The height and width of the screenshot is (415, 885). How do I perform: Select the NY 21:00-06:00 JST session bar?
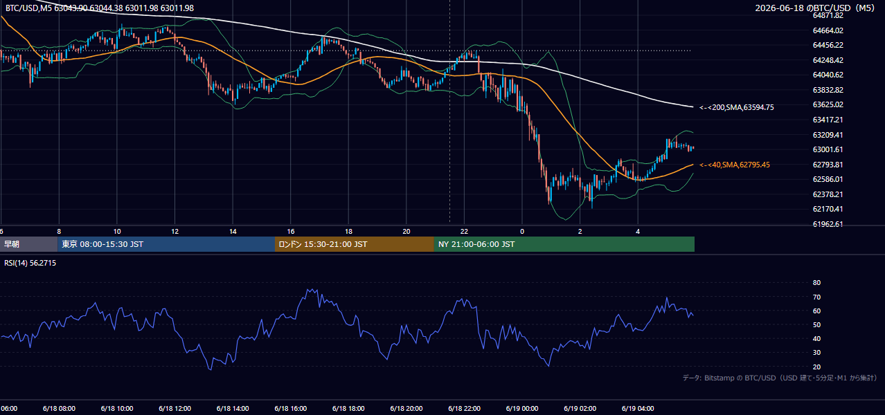[564, 244]
